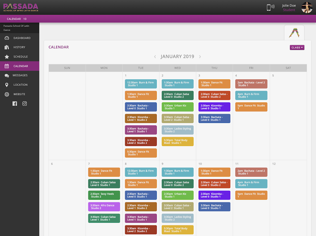The height and width of the screenshot is (236, 316).
Task: Click Passada School Of Latin Dance label
Action: [x=16, y=28]
